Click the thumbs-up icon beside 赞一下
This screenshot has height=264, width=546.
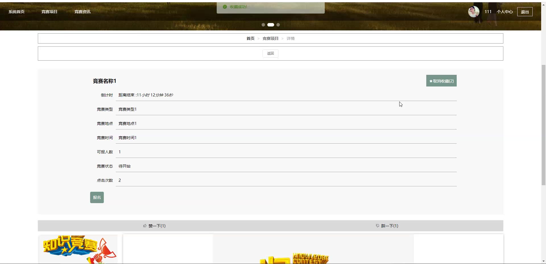pyautogui.click(x=145, y=226)
